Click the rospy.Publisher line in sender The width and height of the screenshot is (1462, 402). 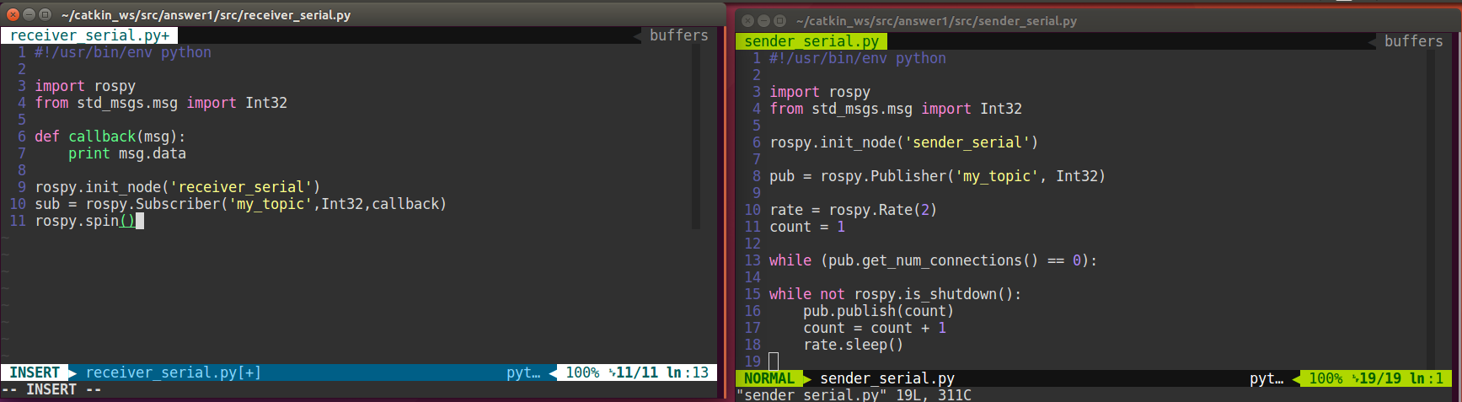[937, 176]
